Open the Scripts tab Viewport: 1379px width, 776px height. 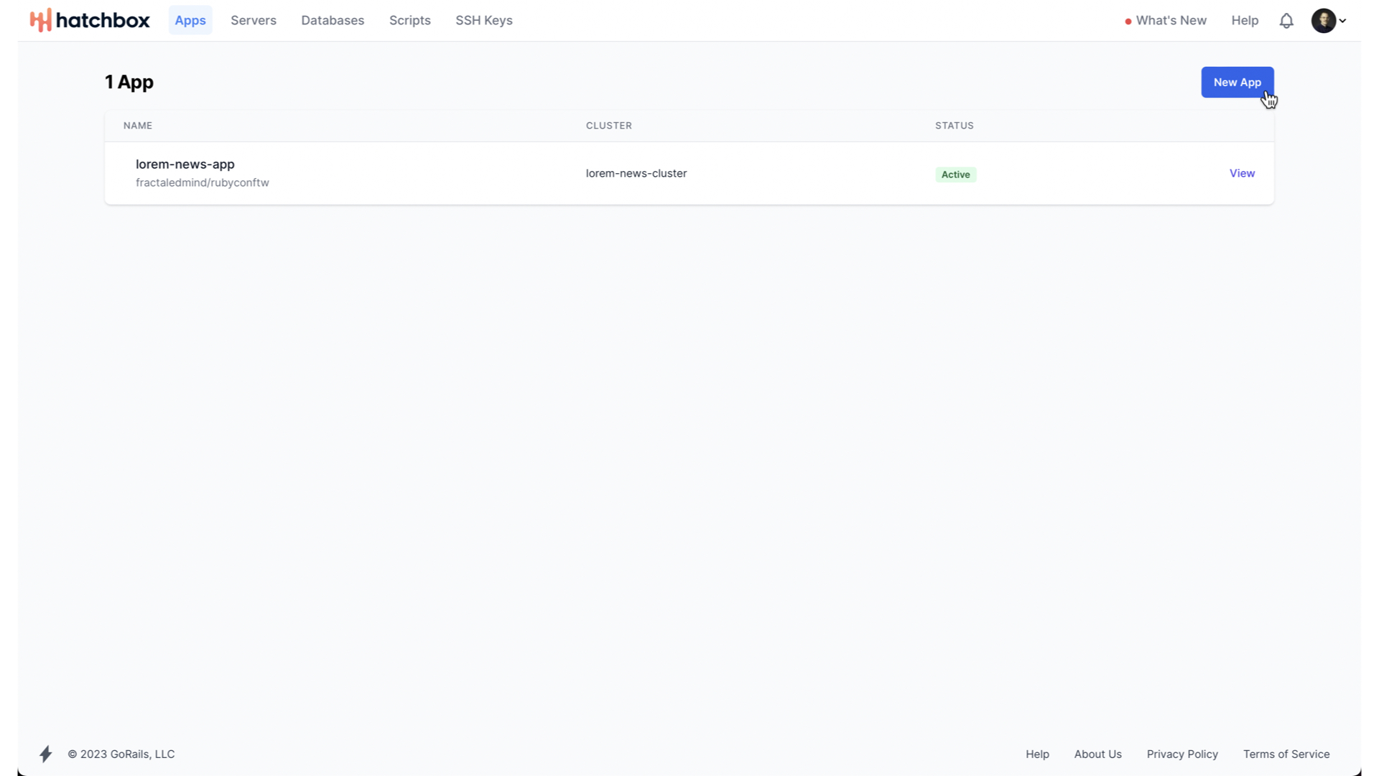(x=410, y=20)
